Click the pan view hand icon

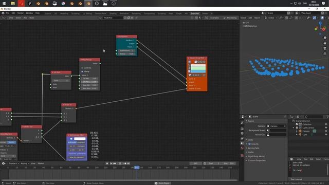click(x=325, y=43)
